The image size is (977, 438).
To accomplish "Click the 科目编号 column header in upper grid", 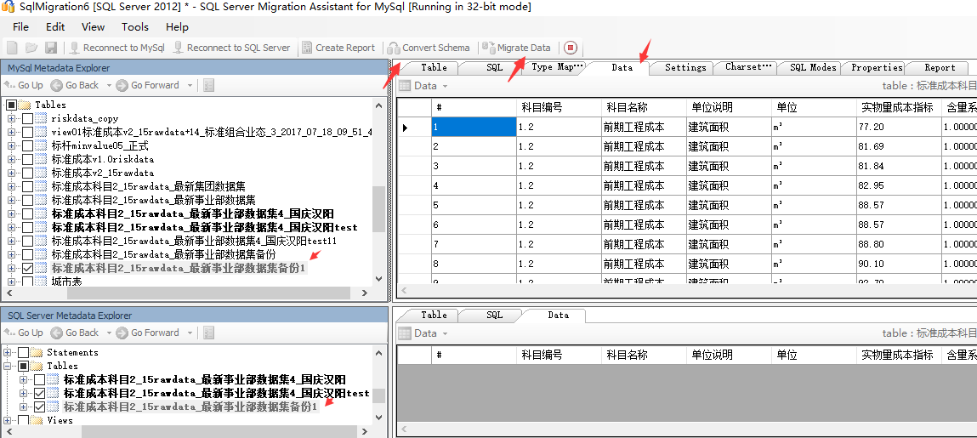I will point(559,107).
